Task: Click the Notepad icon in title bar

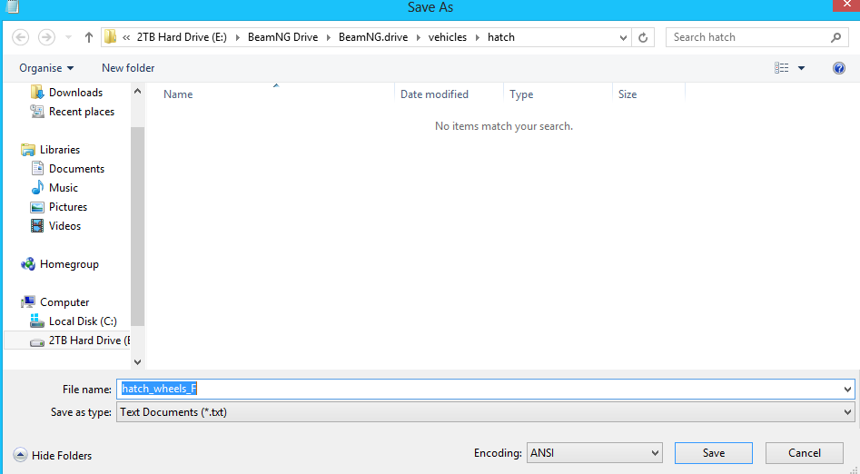Action: [12, 6]
